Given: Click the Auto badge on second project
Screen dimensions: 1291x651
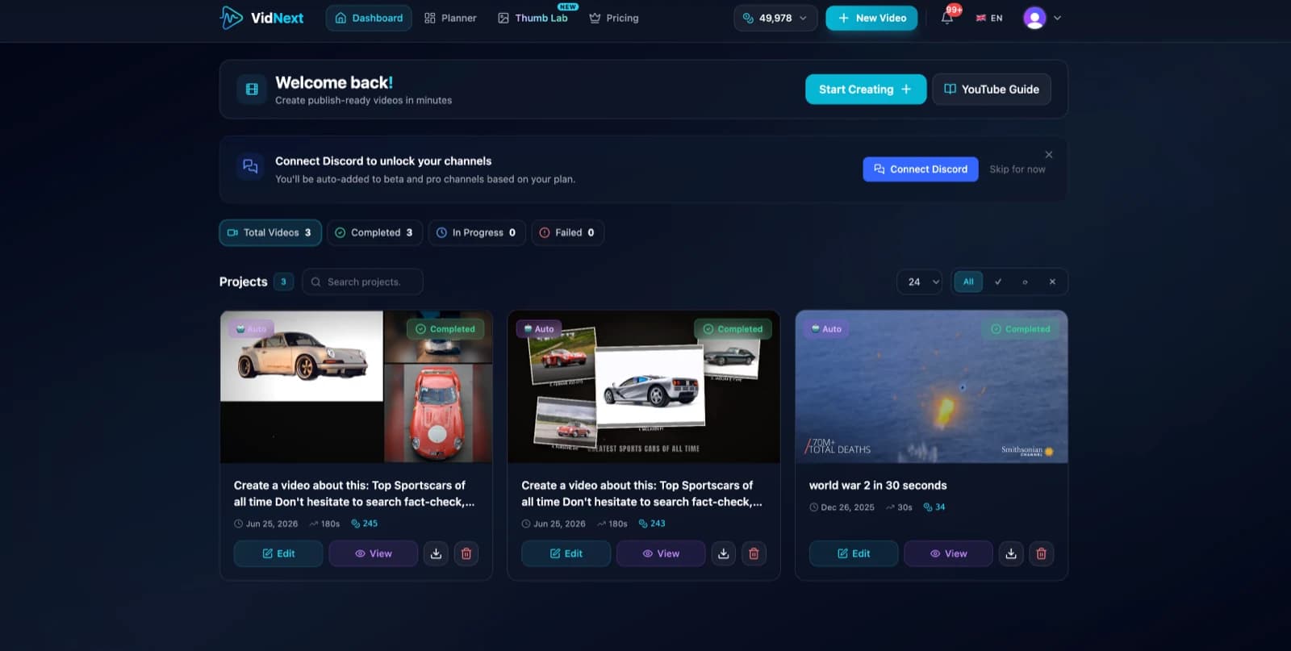Looking at the screenshot, I should pos(538,329).
